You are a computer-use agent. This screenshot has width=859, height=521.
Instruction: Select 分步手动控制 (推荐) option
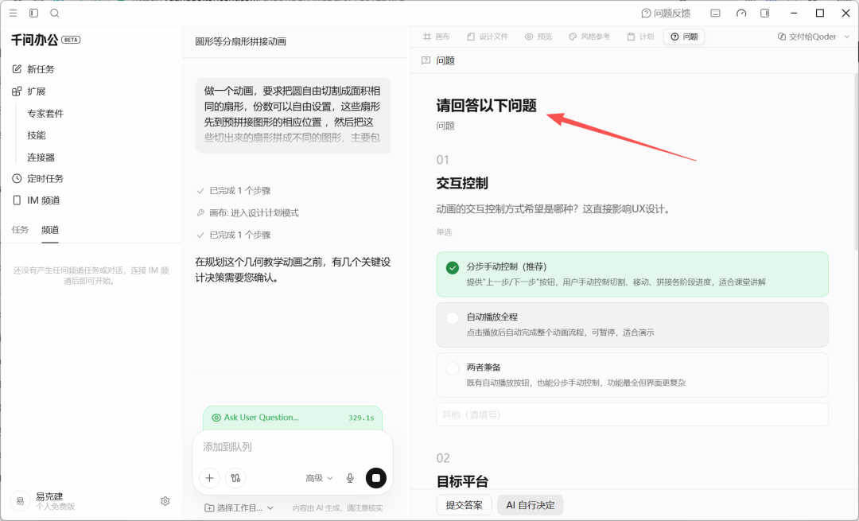pyautogui.click(x=632, y=274)
